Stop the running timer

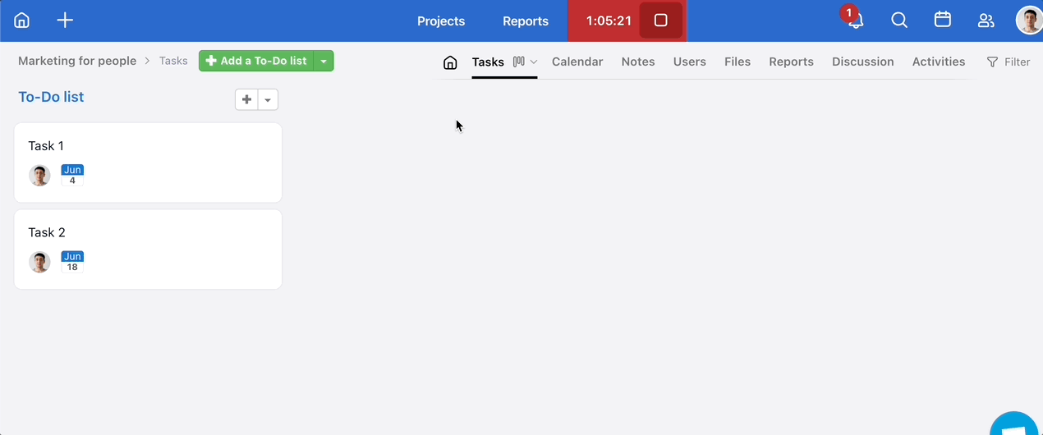661,21
